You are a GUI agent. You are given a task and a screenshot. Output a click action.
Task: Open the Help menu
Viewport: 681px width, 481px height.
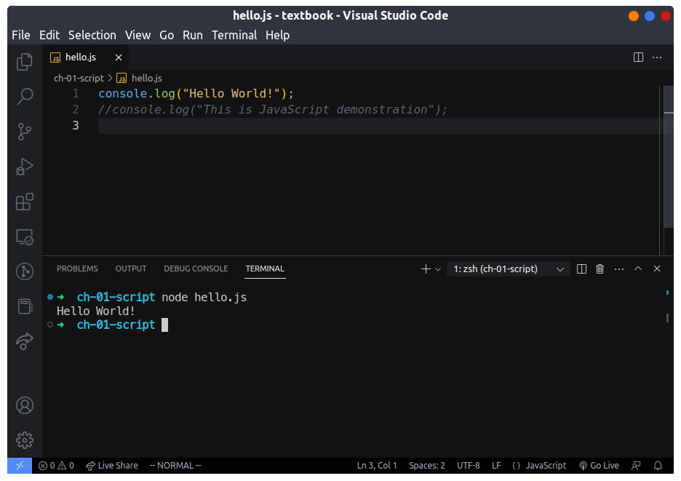coord(277,35)
